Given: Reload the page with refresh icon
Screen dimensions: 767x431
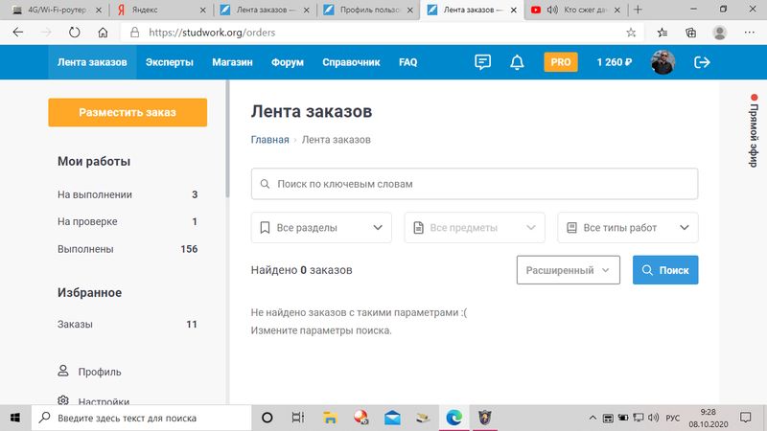Looking at the screenshot, I should [75, 32].
